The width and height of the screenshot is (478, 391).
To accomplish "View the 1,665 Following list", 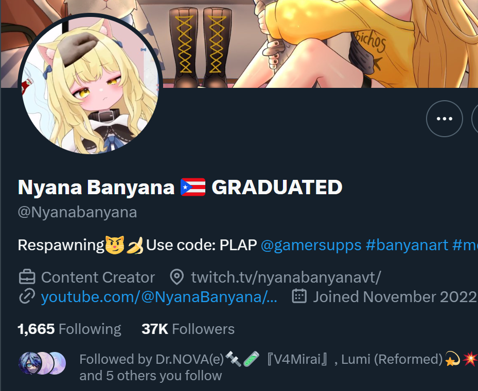I will (x=69, y=329).
